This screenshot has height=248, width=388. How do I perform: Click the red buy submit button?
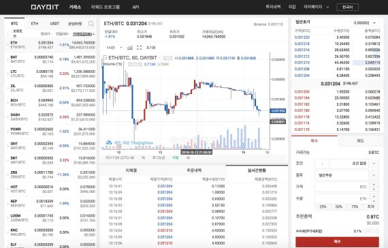(x=337, y=242)
